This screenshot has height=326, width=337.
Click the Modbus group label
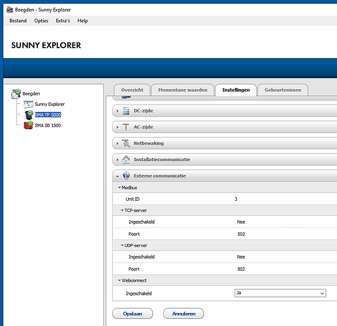coord(129,187)
